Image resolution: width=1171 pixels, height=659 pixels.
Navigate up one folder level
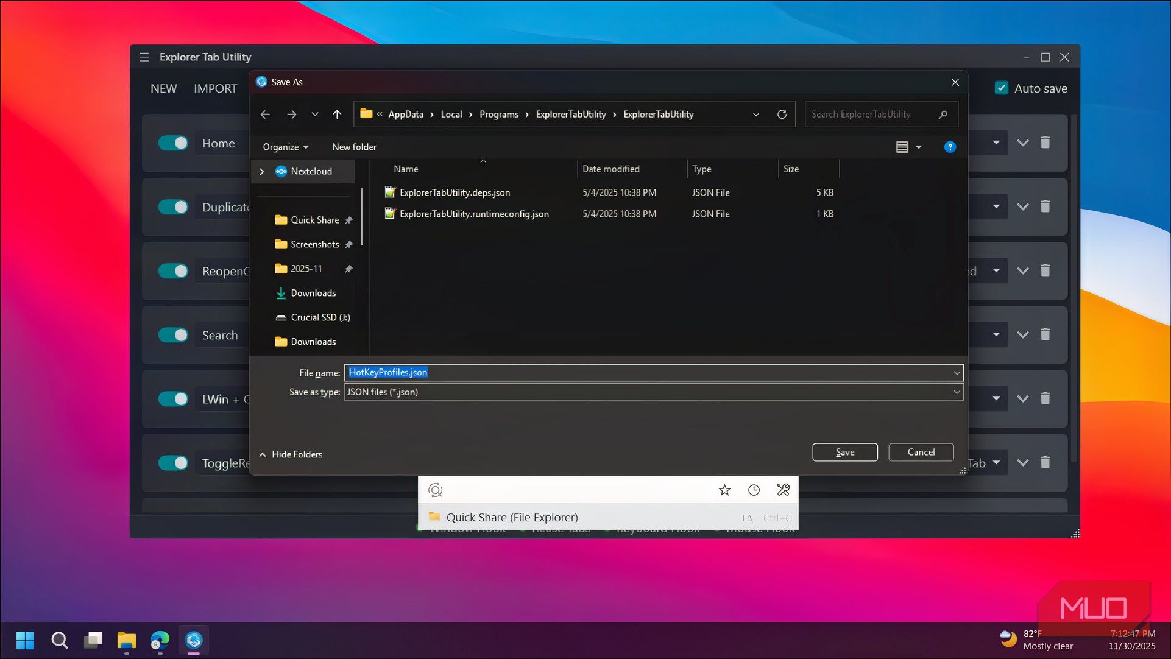337,115
